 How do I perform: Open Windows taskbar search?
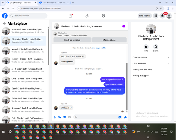click(x=10, y=132)
